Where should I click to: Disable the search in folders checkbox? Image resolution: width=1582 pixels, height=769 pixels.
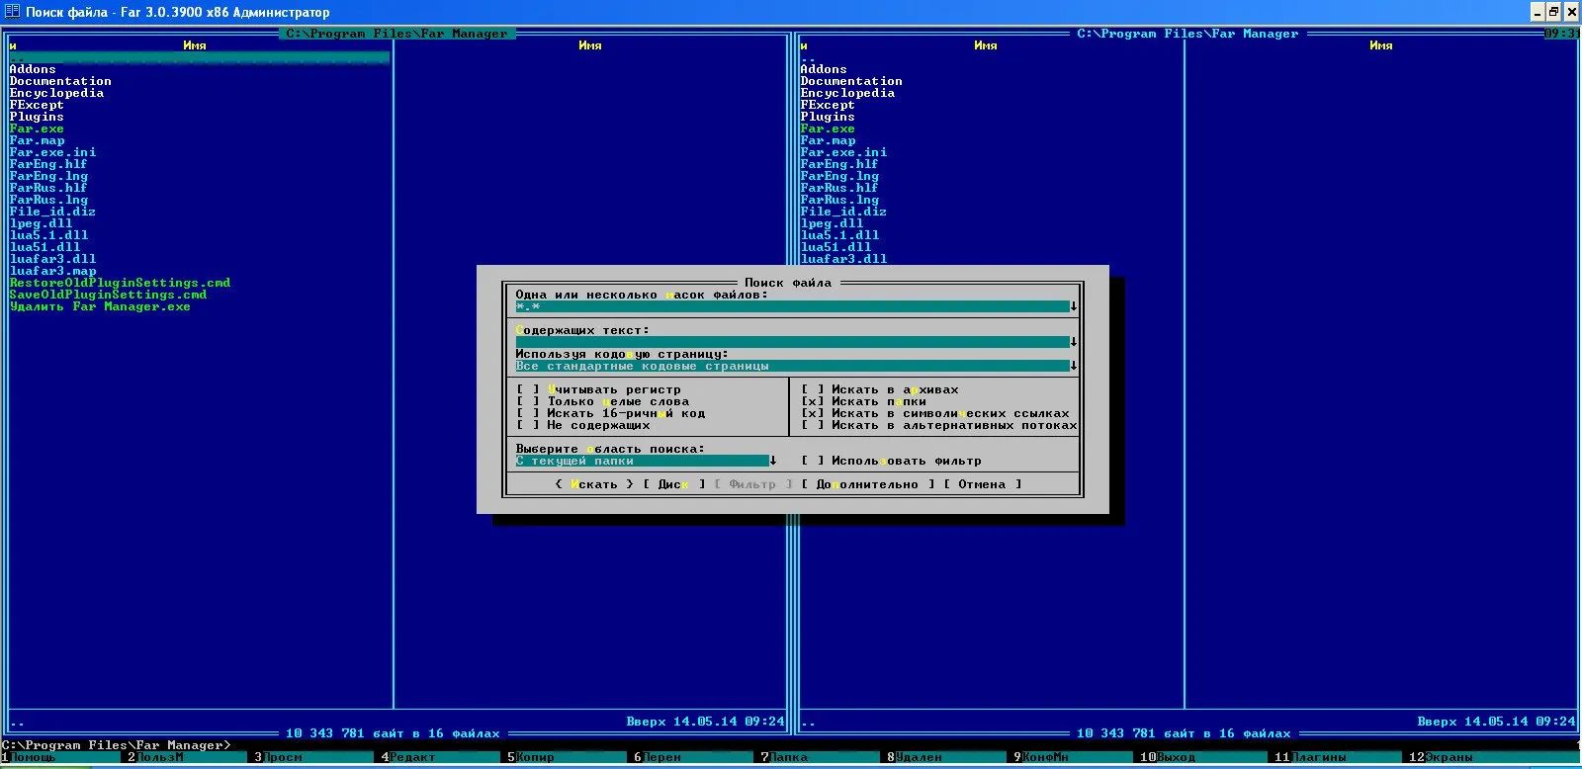pos(813,401)
